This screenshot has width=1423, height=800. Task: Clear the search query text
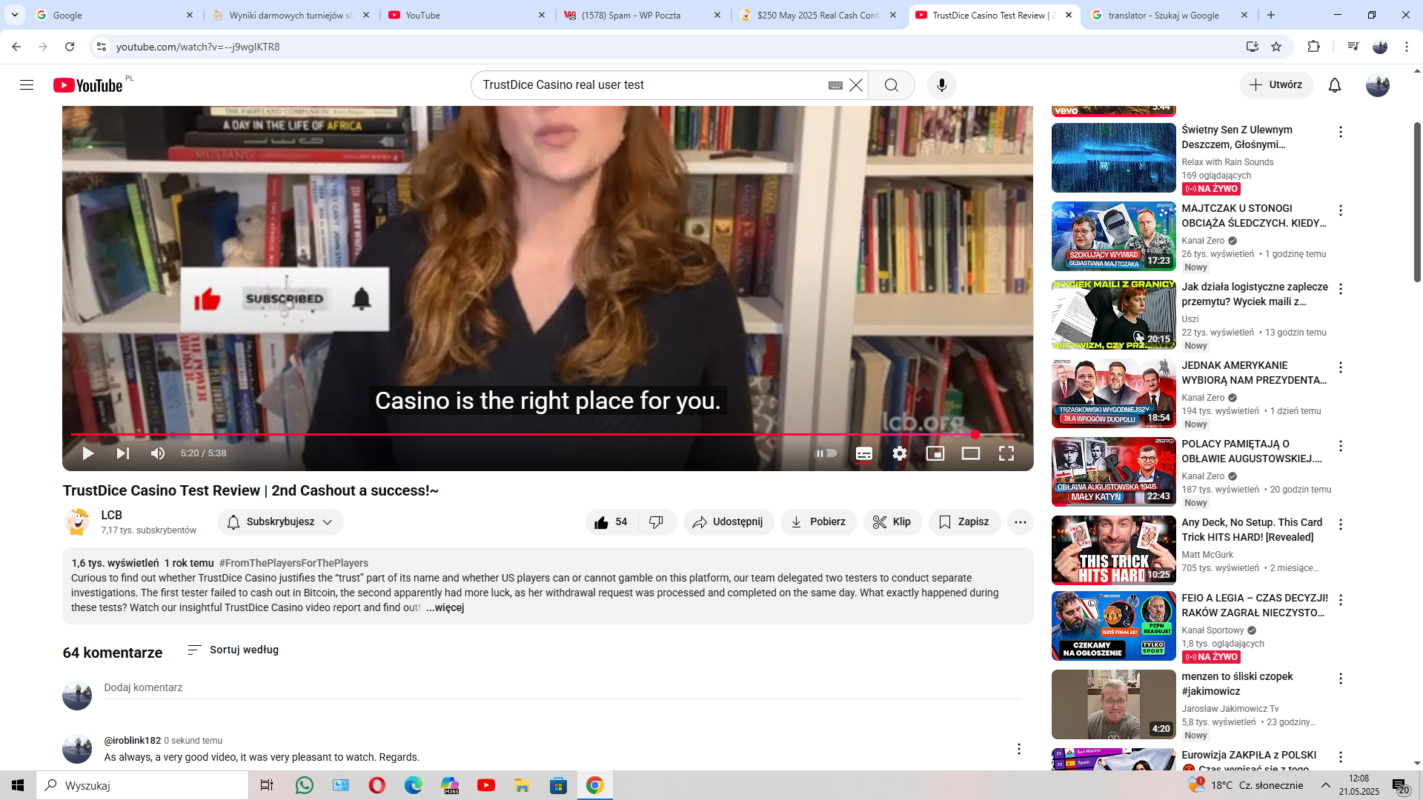[856, 85]
